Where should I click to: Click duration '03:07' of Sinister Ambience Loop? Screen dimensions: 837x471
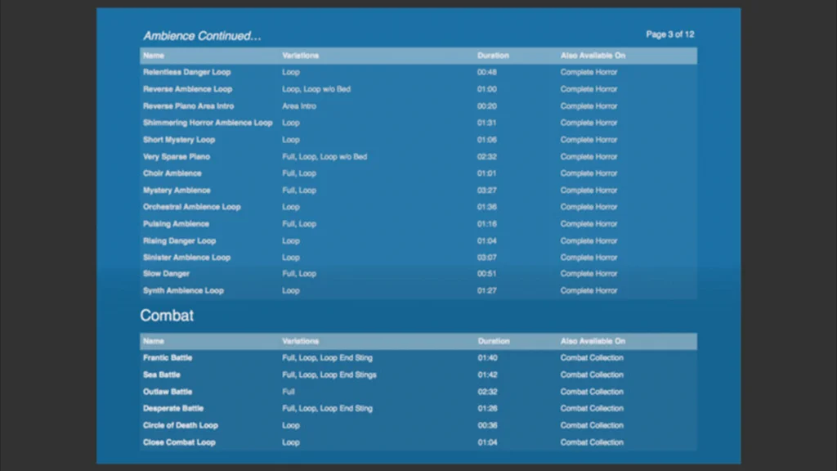click(x=487, y=258)
